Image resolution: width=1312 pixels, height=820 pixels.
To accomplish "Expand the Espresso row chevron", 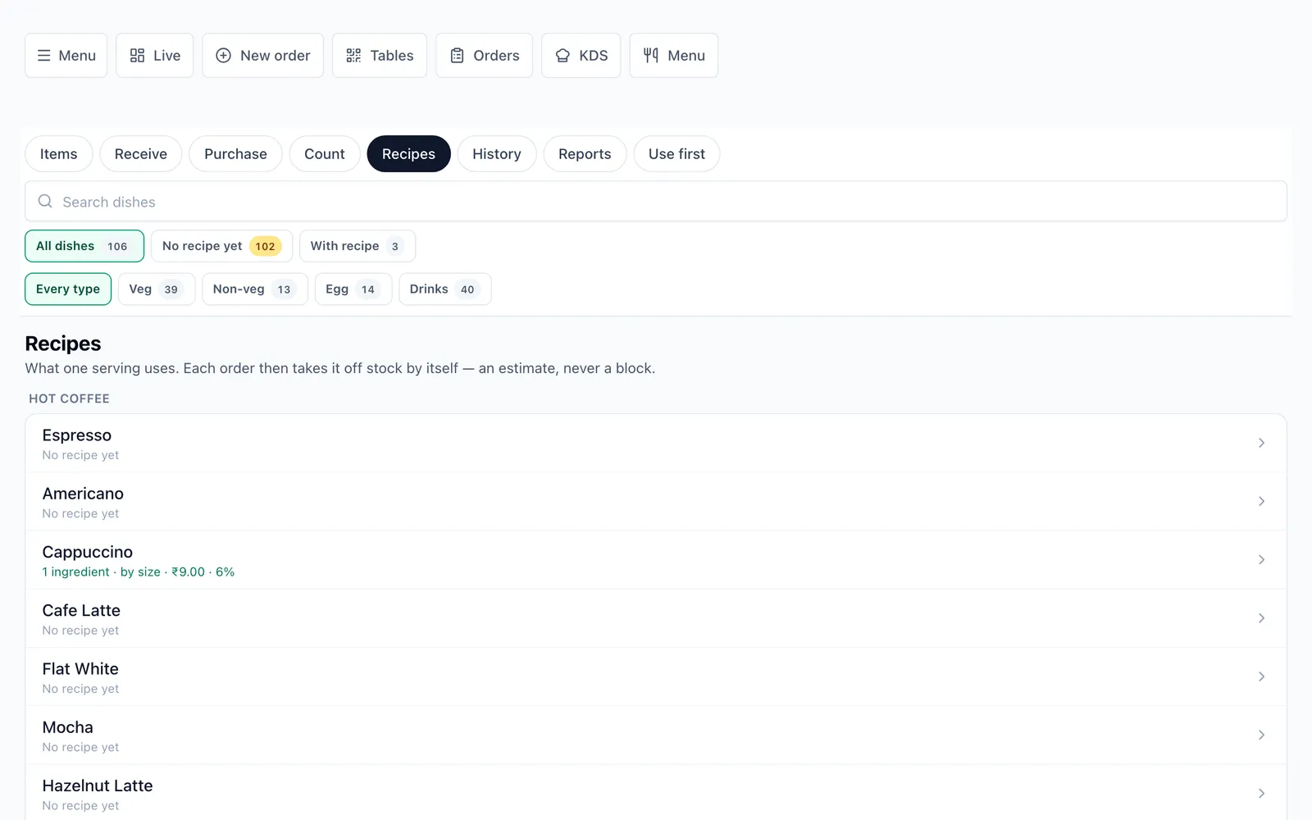I will point(1261,443).
